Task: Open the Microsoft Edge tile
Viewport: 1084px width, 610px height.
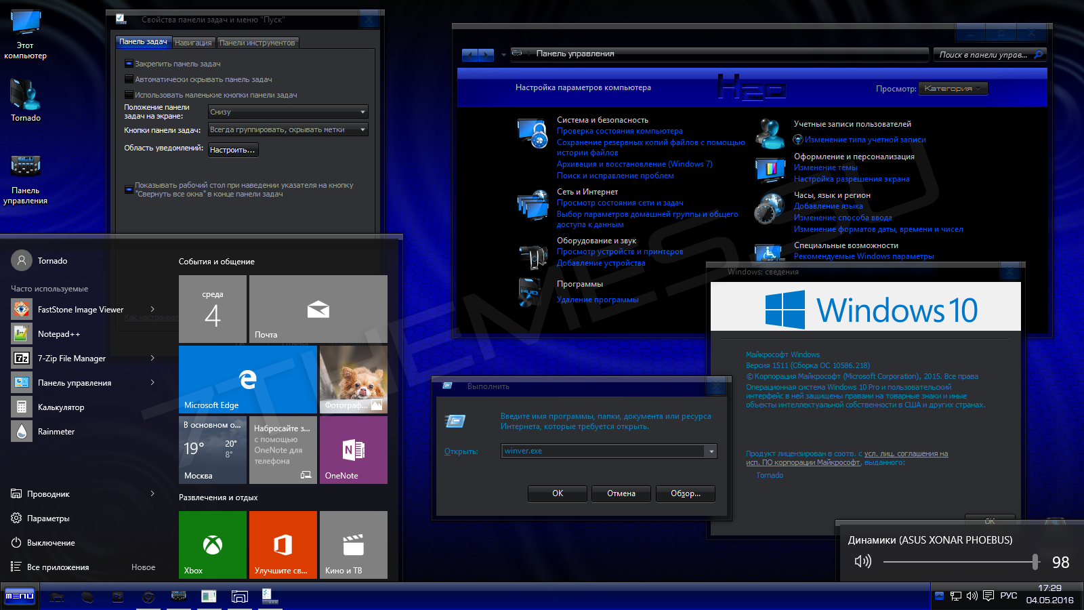Action: (x=248, y=380)
